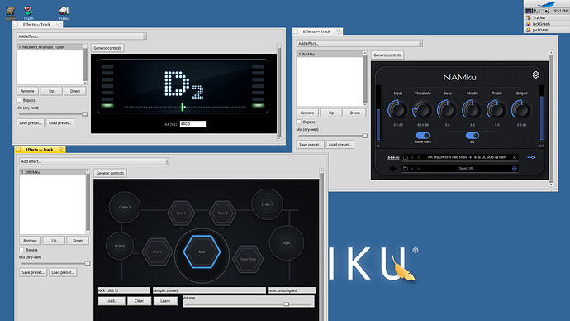The height and width of the screenshot is (321, 570).
Task: Open Add effect dropdown in NAMku window
Action: point(359,43)
